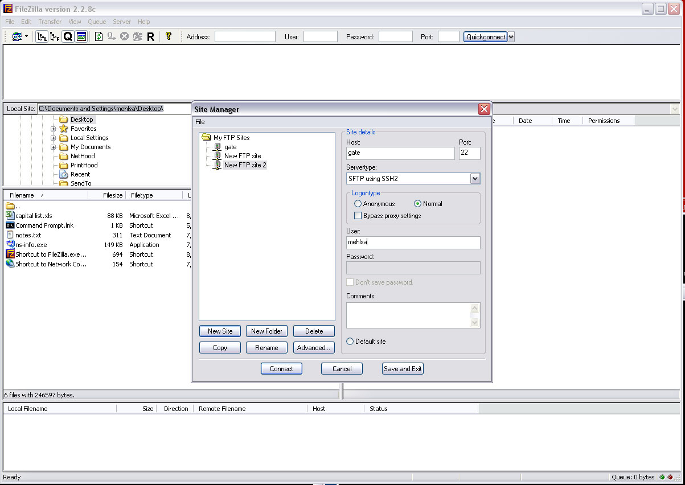Select the Normal logon type
Image resolution: width=685 pixels, height=485 pixels.
[417, 204]
